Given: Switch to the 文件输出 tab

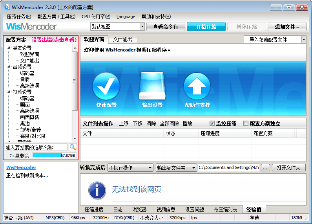Looking at the screenshot, I should tap(122, 39).
